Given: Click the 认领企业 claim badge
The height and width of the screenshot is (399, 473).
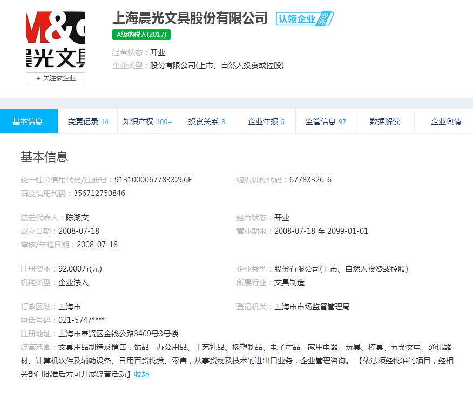Looking at the screenshot, I should pyautogui.click(x=305, y=19).
